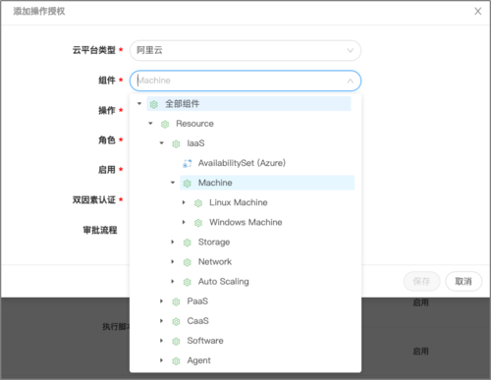Select Resource in the component tree

coord(194,124)
